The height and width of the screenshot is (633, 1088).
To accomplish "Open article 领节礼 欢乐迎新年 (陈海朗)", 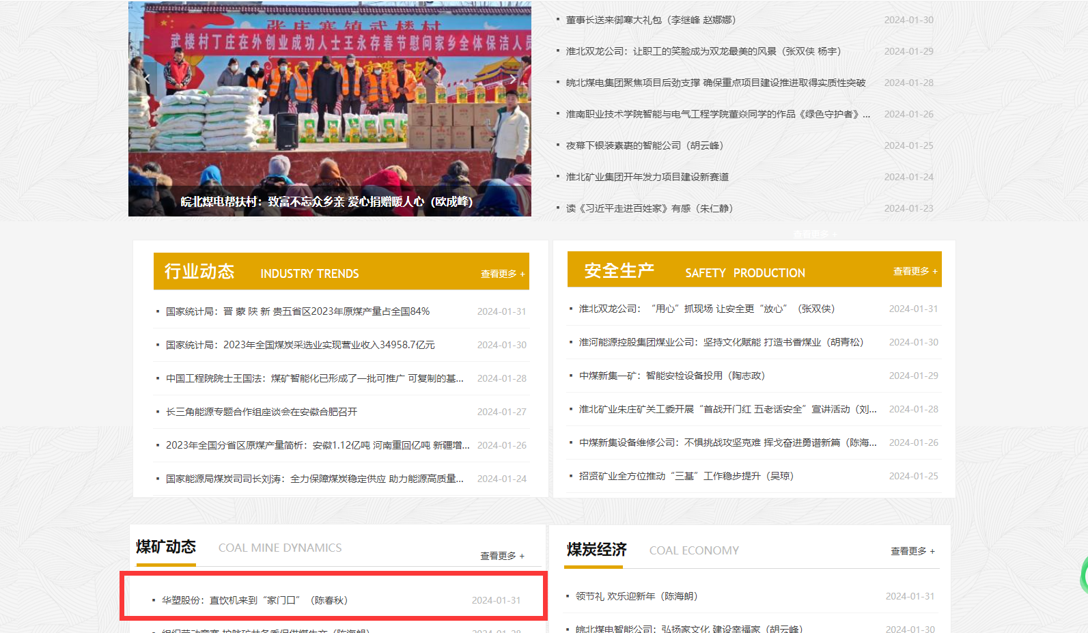I will tap(636, 596).
